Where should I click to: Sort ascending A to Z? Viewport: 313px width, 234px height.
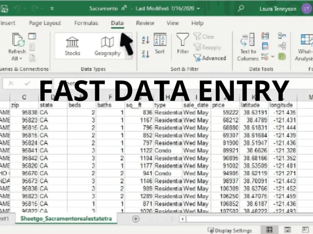pos(146,40)
